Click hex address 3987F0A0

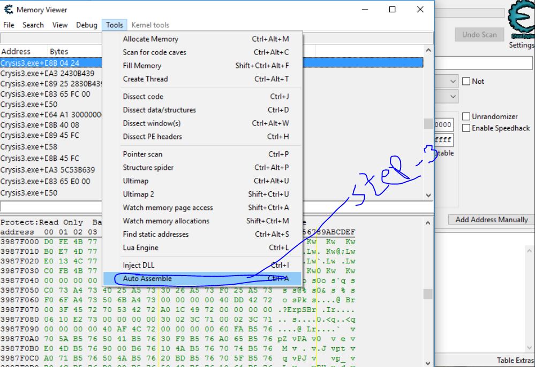tap(19, 339)
